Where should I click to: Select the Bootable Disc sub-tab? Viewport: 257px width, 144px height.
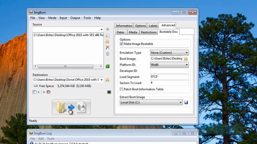point(169,32)
